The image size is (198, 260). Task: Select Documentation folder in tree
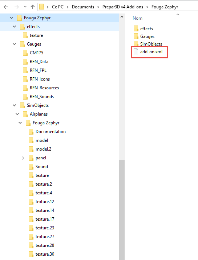pyautogui.click(x=50, y=132)
